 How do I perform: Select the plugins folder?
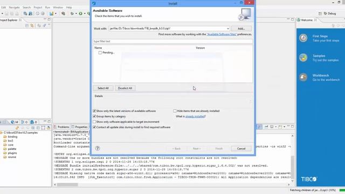[12, 153]
